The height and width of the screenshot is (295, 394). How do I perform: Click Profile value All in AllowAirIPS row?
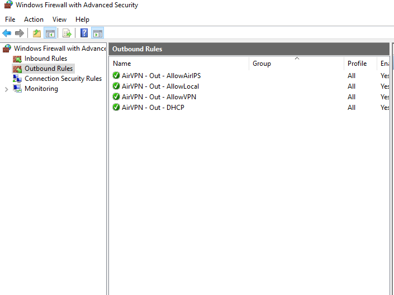[x=352, y=76]
